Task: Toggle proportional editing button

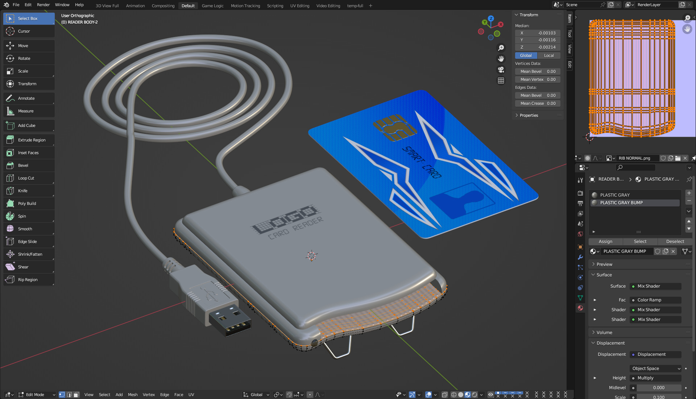Action: (310, 395)
